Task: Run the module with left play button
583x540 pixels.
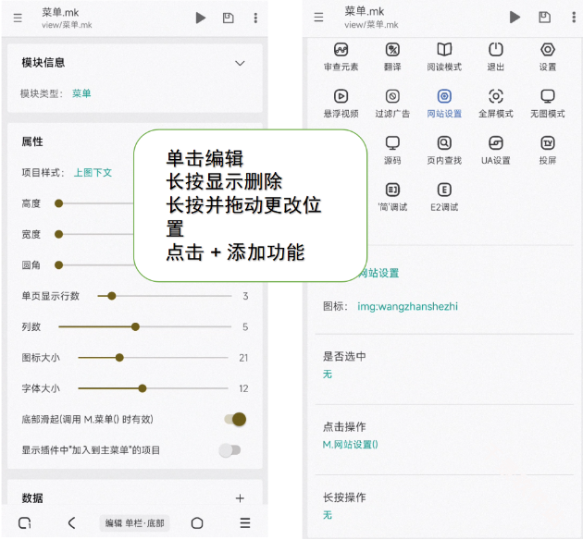Action: [201, 18]
